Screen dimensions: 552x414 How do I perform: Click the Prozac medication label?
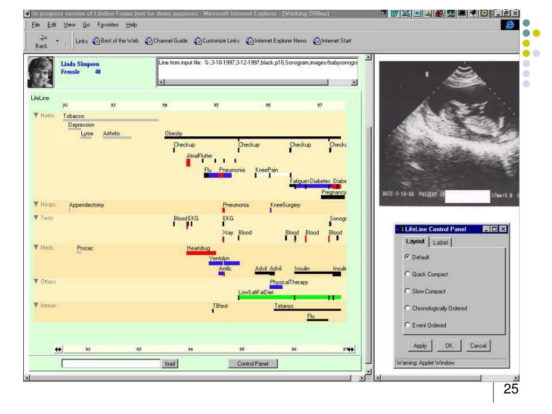click(85, 248)
